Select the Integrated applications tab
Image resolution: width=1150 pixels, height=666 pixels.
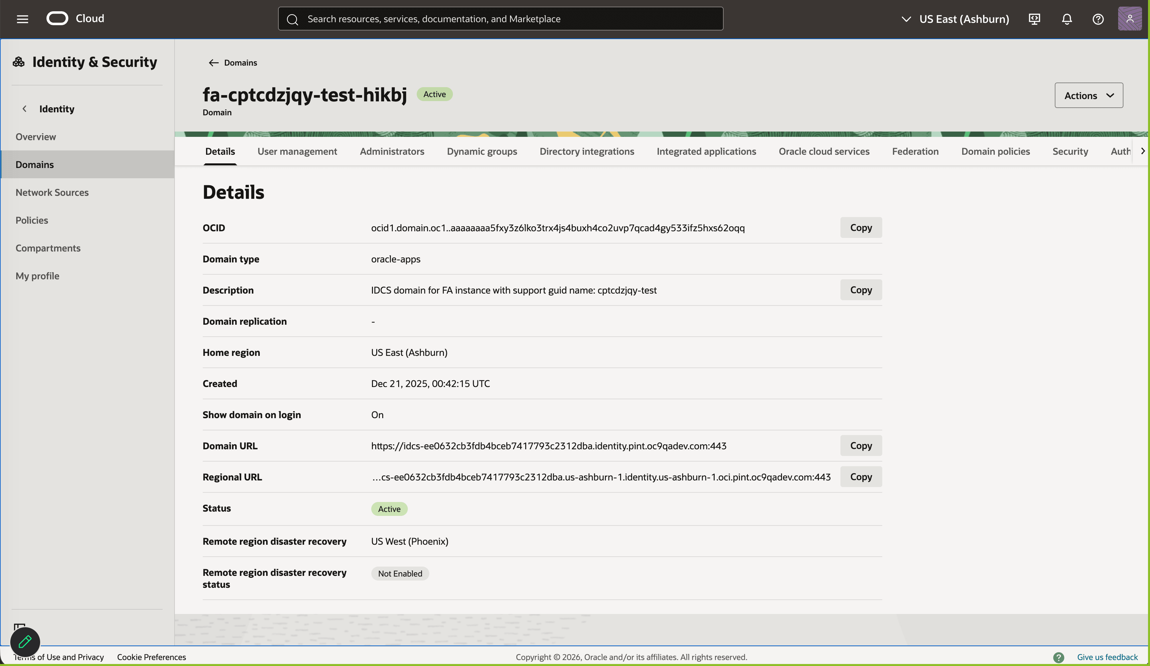[x=706, y=151]
